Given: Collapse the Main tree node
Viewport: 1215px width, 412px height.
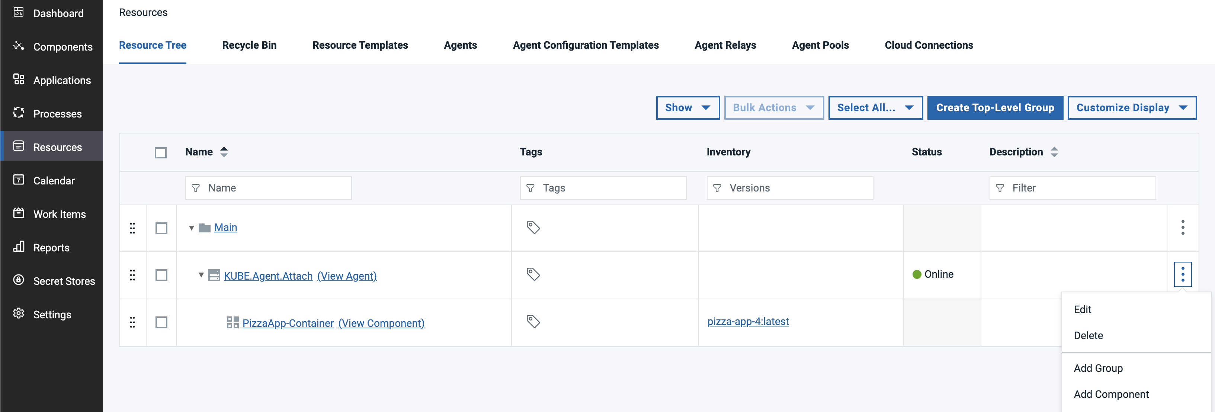Looking at the screenshot, I should [192, 228].
